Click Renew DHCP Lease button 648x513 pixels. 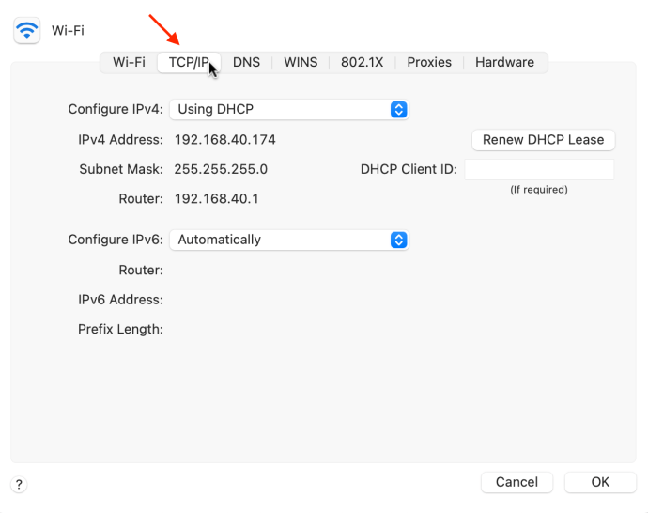(544, 140)
